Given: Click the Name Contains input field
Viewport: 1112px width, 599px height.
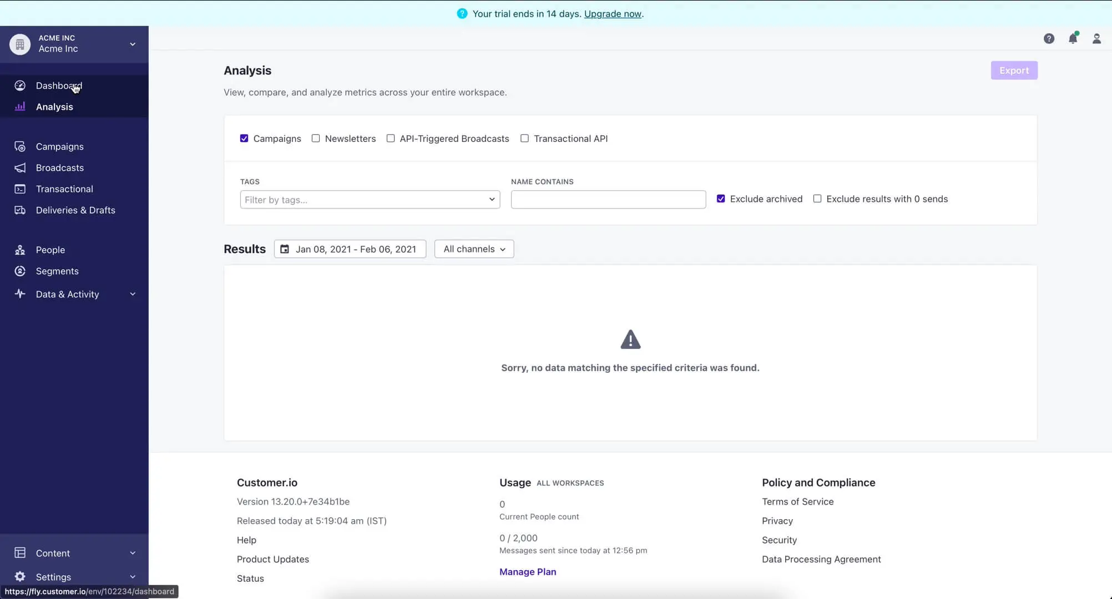Looking at the screenshot, I should tap(608, 200).
